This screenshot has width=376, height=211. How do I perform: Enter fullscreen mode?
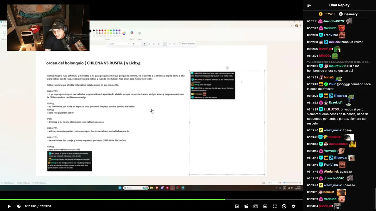(x=275, y=206)
